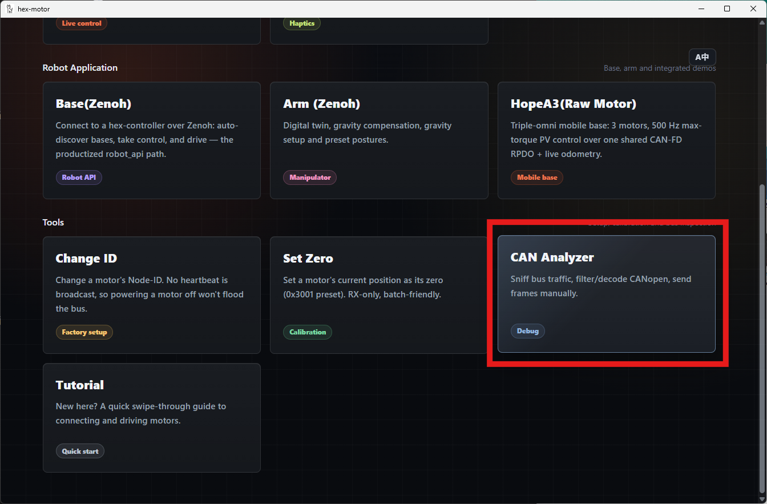Screen dimensions: 767x504
Task: Click the scrollbar down arrow
Action: click(x=762, y=498)
